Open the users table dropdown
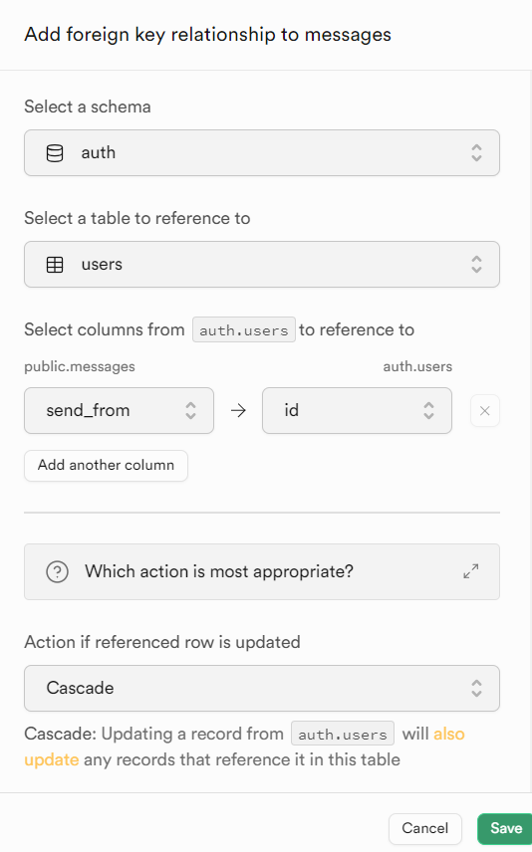Image resolution: width=532 pixels, height=852 pixels. point(262,264)
